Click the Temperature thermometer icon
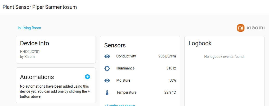 pyautogui.click(x=107, y=93)
